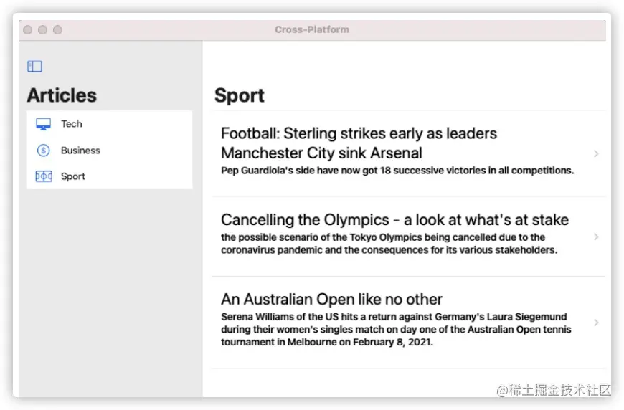Click the Pep Guardiola summary text
Image resolution: width=624 pixels, height=410 pixels.
coord(397,171)
